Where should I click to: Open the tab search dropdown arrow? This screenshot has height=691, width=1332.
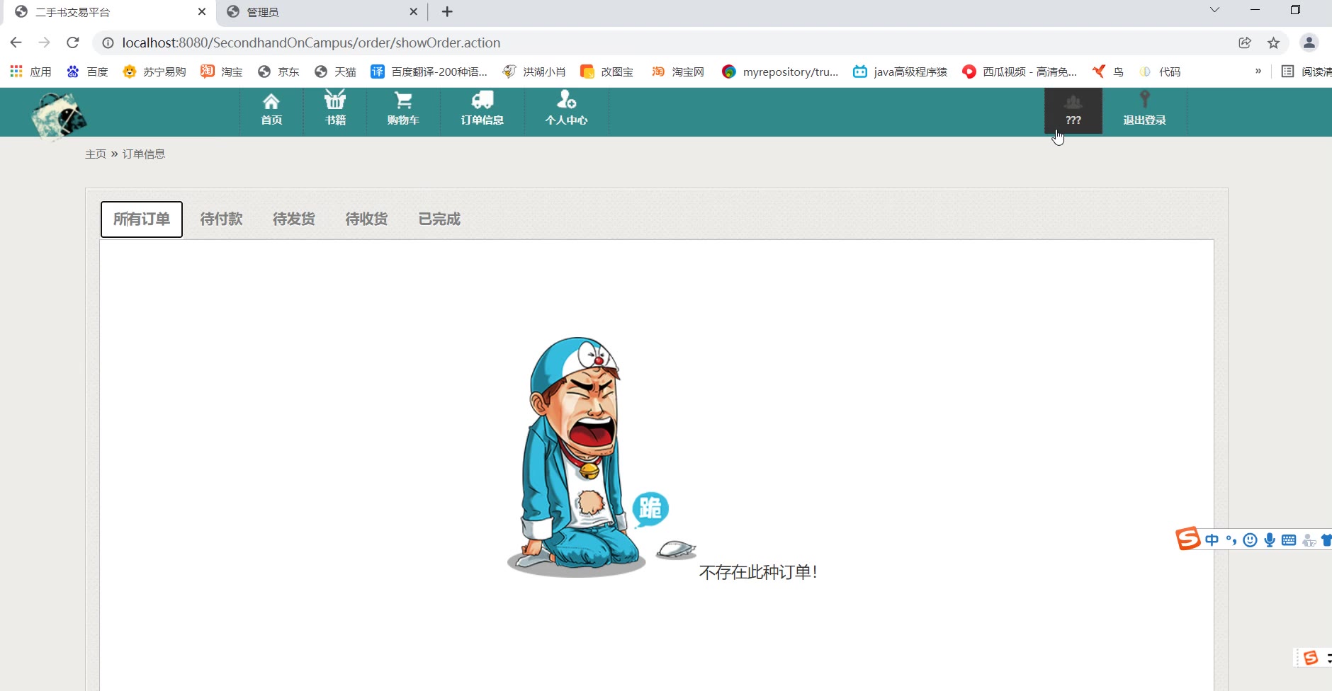tap(1214, 10)
